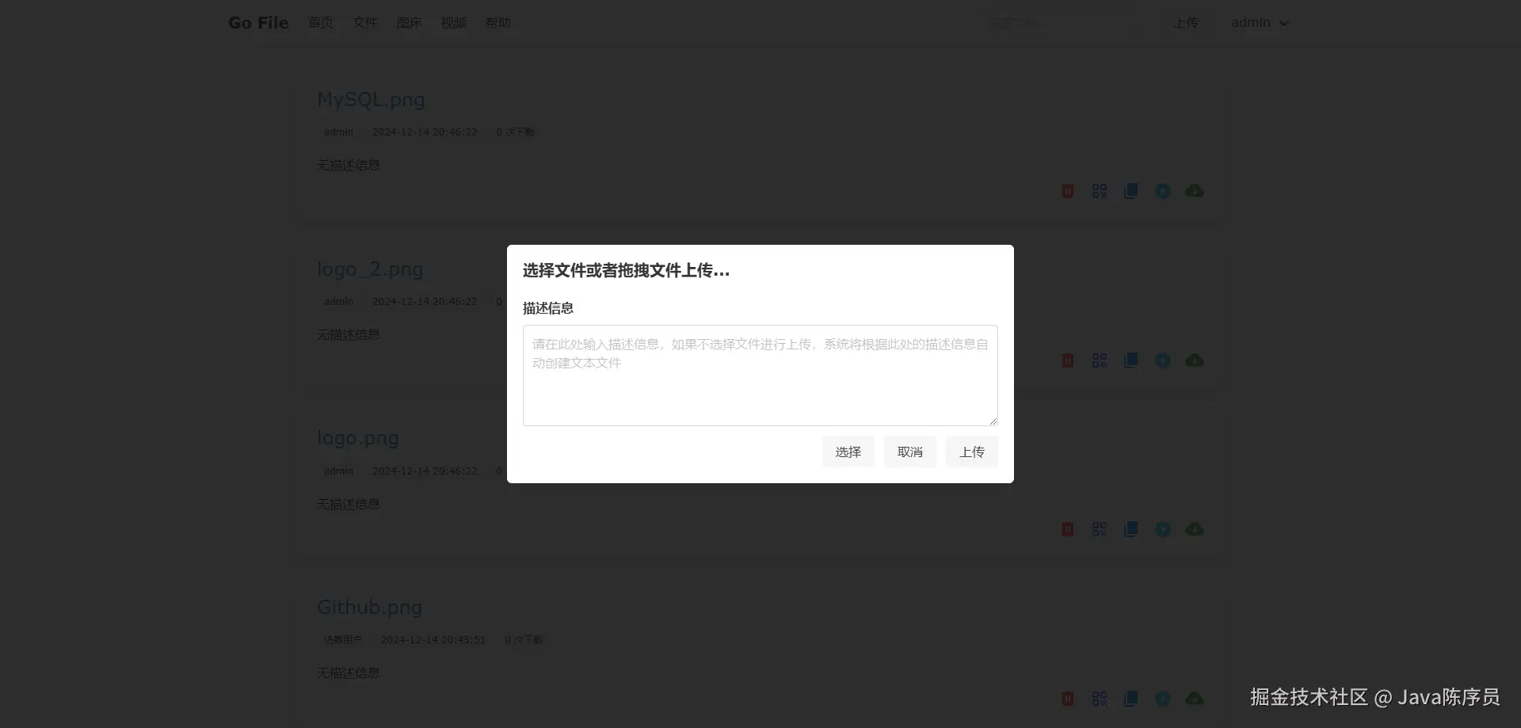
Task: Click the 无描述信息 text under logo.png
Action: 349,504
